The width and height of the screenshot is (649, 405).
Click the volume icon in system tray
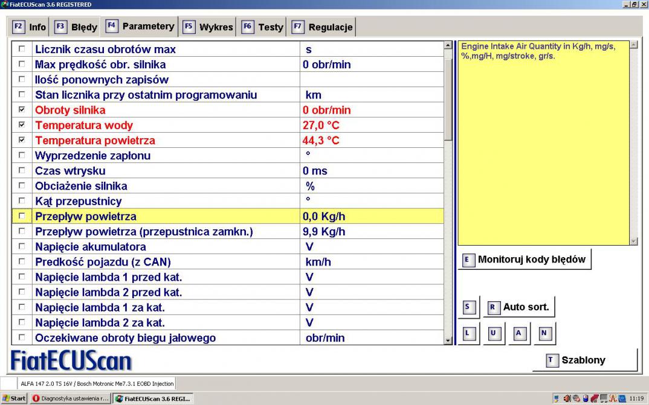568,398
